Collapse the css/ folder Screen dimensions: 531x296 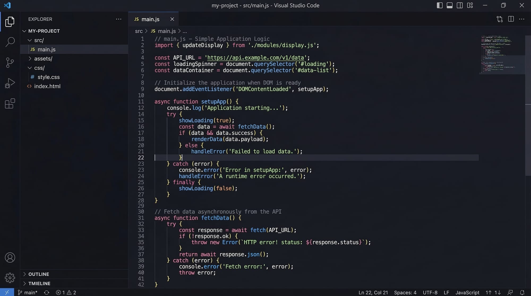point(39,68)
